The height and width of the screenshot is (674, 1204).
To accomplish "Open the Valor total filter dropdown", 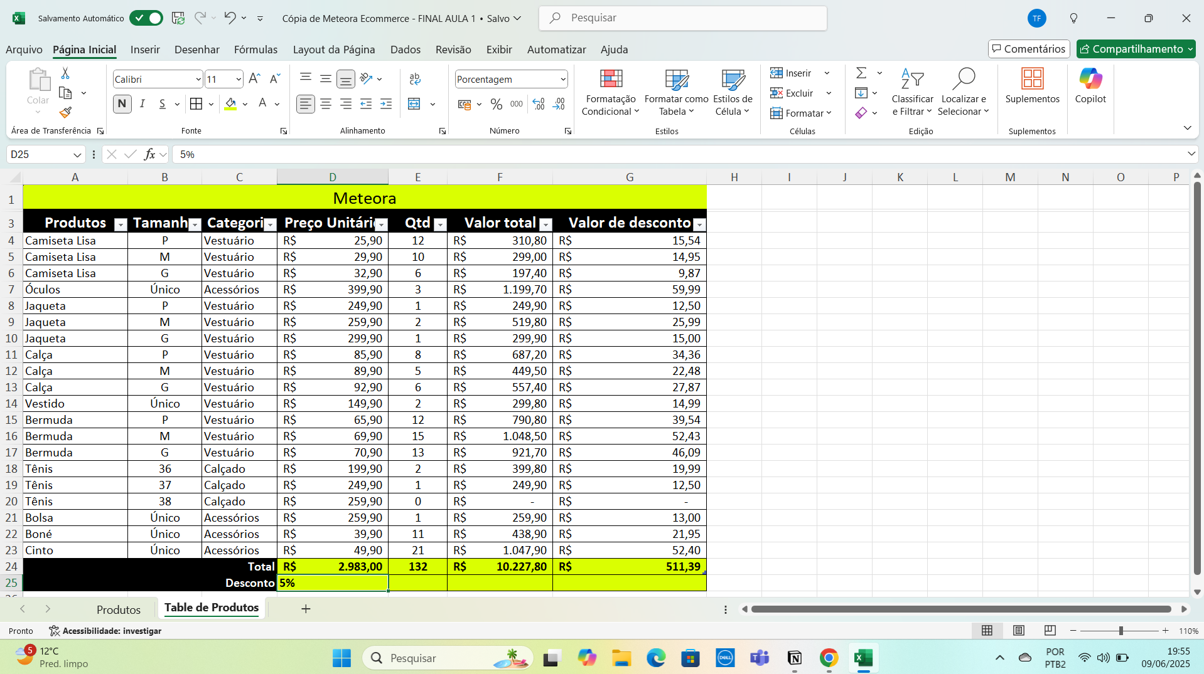I will 546,224.
